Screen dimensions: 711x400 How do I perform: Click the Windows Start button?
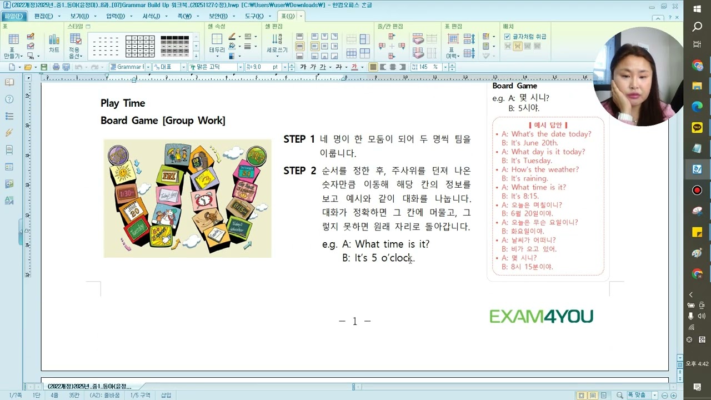(698, 8)
